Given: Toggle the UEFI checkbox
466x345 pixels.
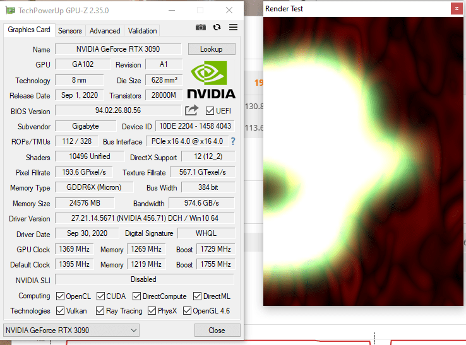Looking at the screenshot, I should (x=210, y=111).
